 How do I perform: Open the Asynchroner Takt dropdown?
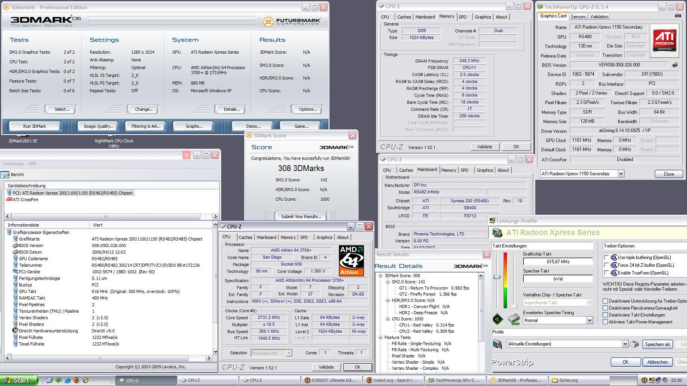[589, 302]
